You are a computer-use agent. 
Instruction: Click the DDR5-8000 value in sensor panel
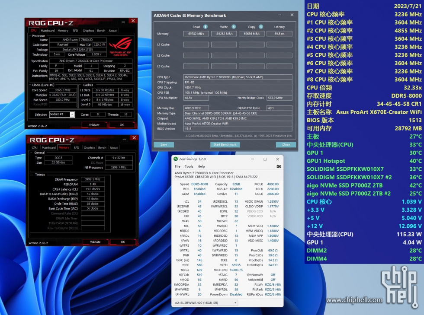(x=406, y=95)
